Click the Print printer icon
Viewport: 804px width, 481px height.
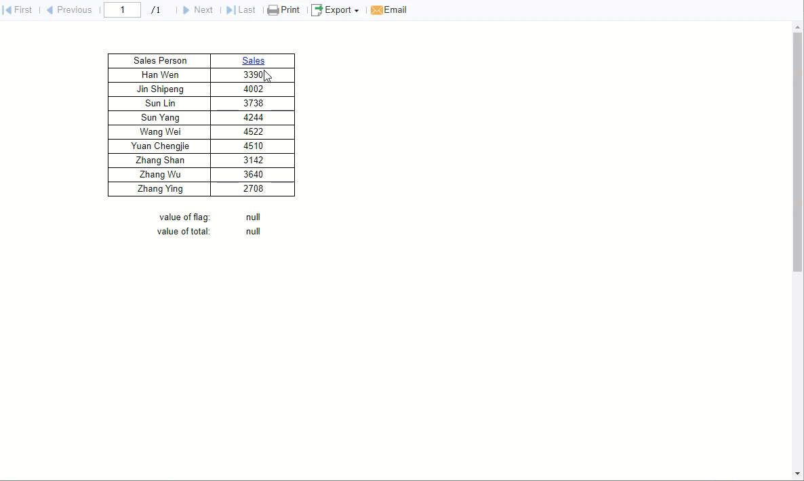click(x=273, y=10)
